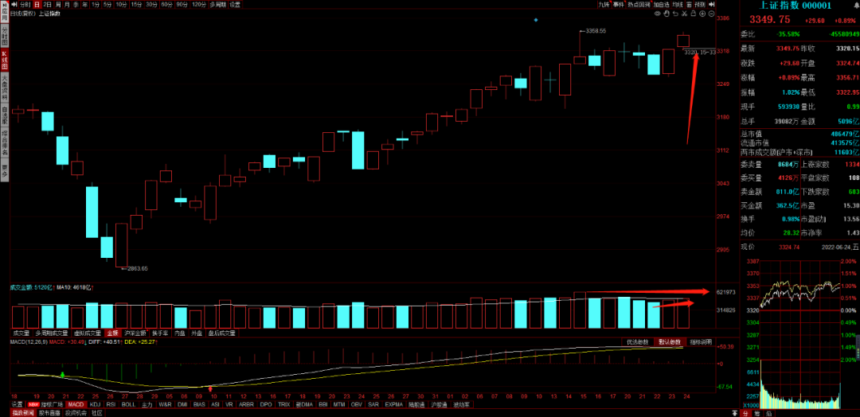
Task: Open the 分时图 sidebar view
Action: coord(5,36)
